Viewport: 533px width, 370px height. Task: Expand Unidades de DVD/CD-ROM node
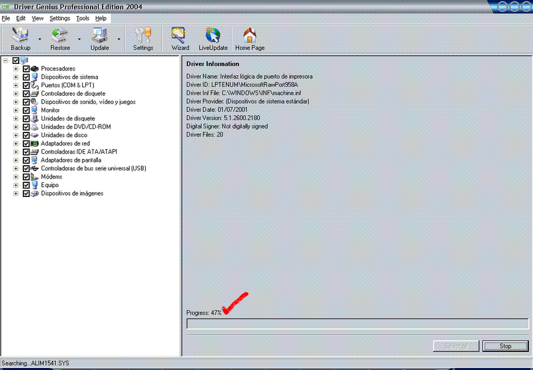[x=15, y=127]
